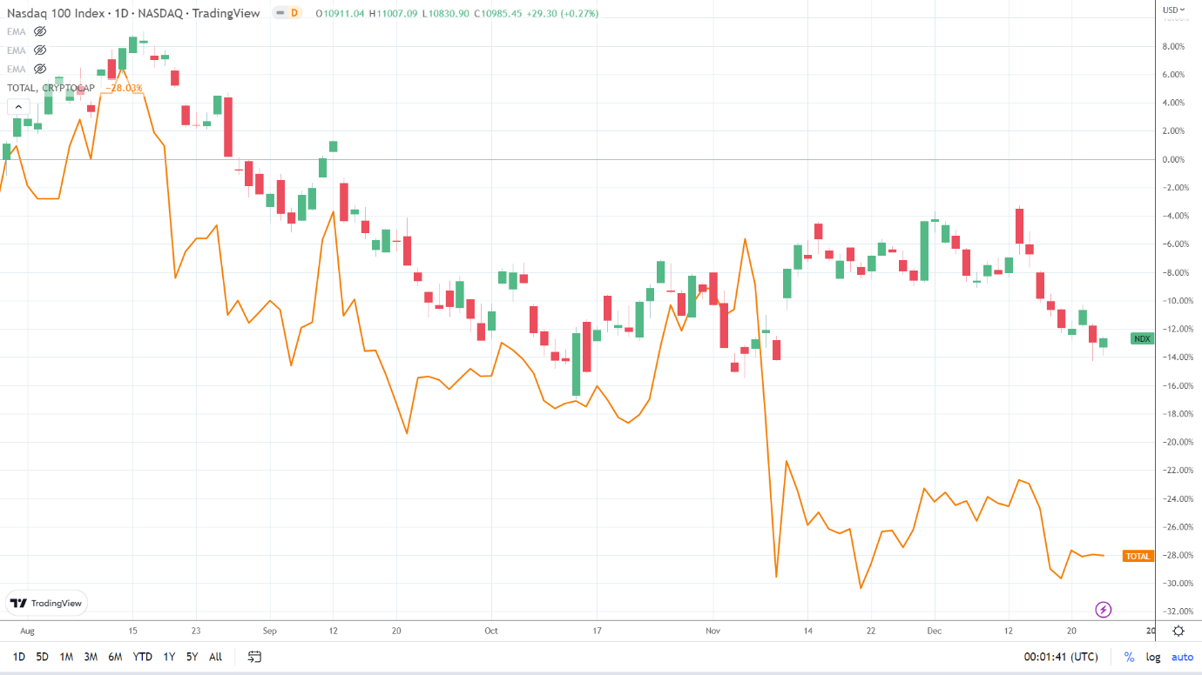Click the Nov label on time axis

[714, 631]
